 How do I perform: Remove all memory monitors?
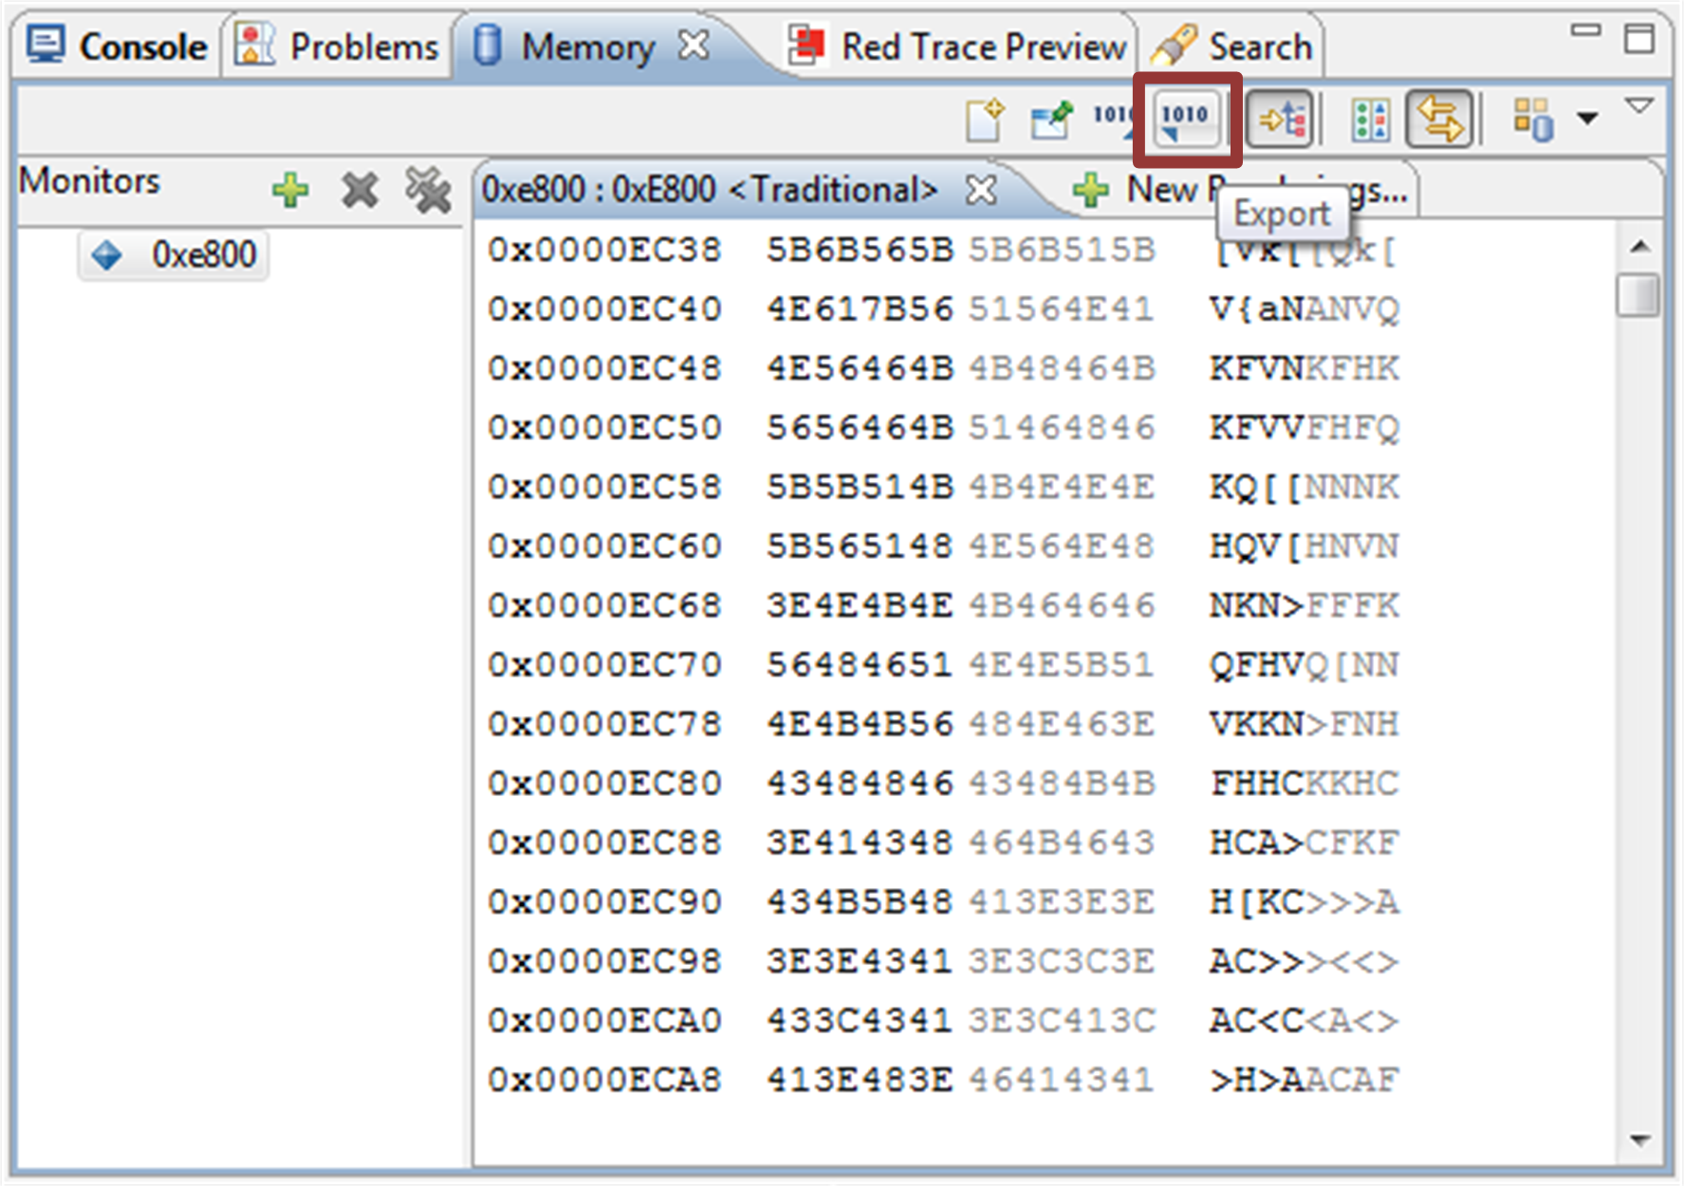[428, 190]
